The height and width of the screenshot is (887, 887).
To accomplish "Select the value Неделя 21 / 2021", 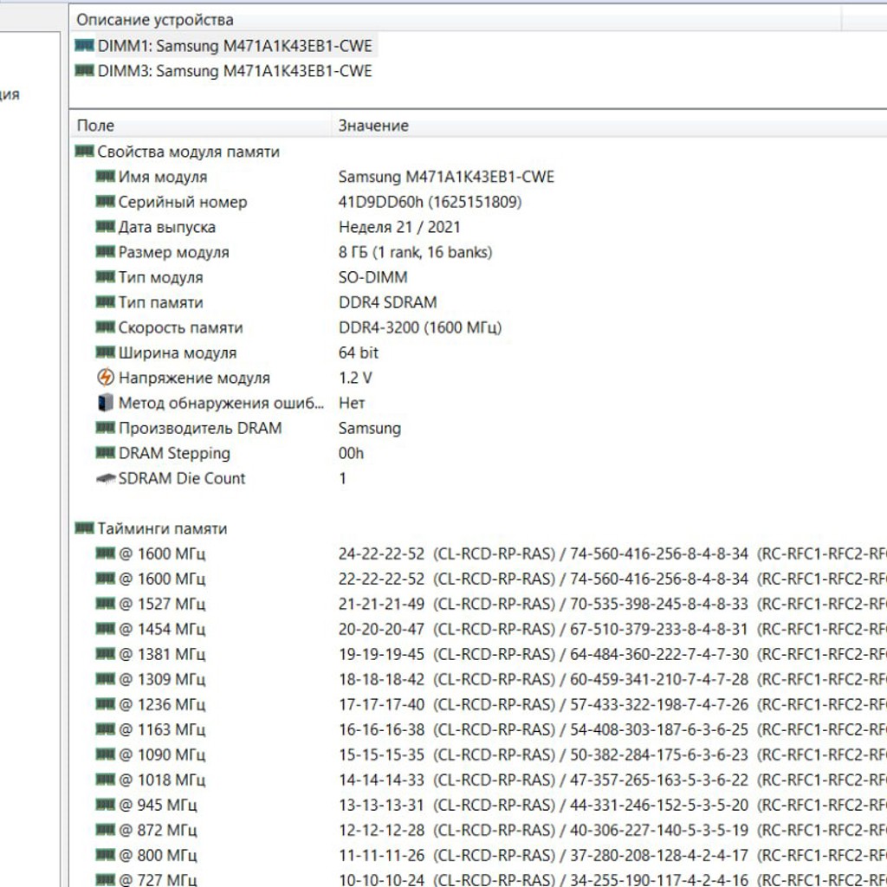I will click(399, 227).
